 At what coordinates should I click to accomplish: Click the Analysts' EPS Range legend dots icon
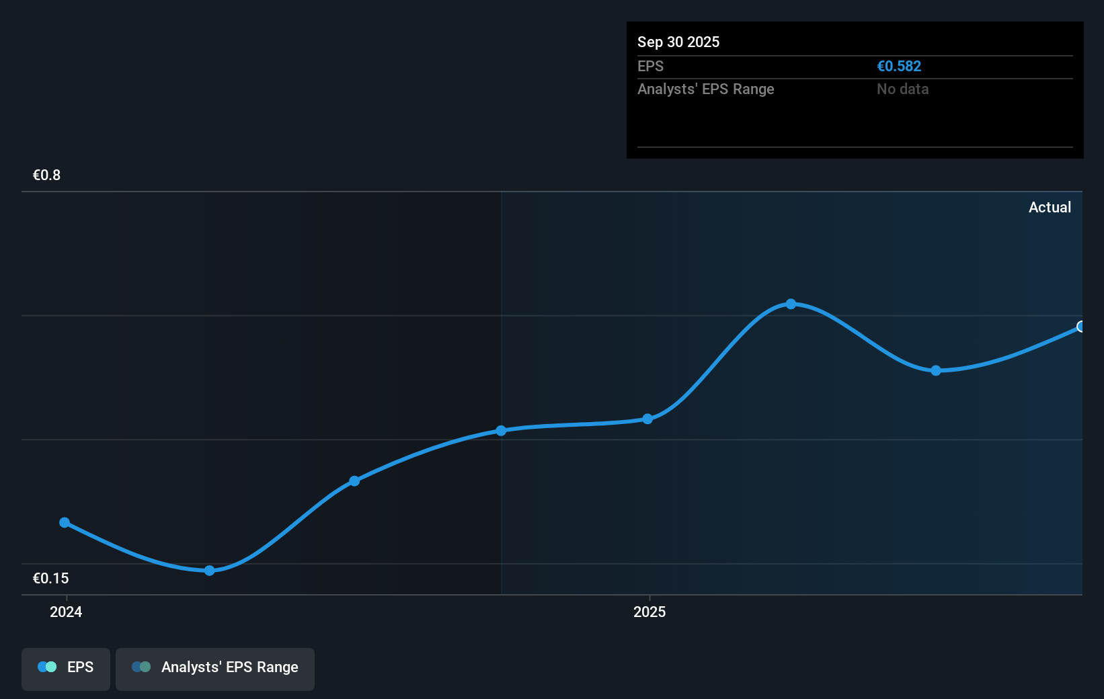coord(141,667)
